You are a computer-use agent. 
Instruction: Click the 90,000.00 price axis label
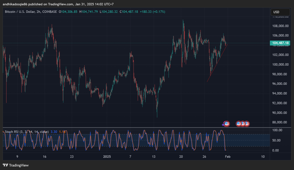point(280,113)
